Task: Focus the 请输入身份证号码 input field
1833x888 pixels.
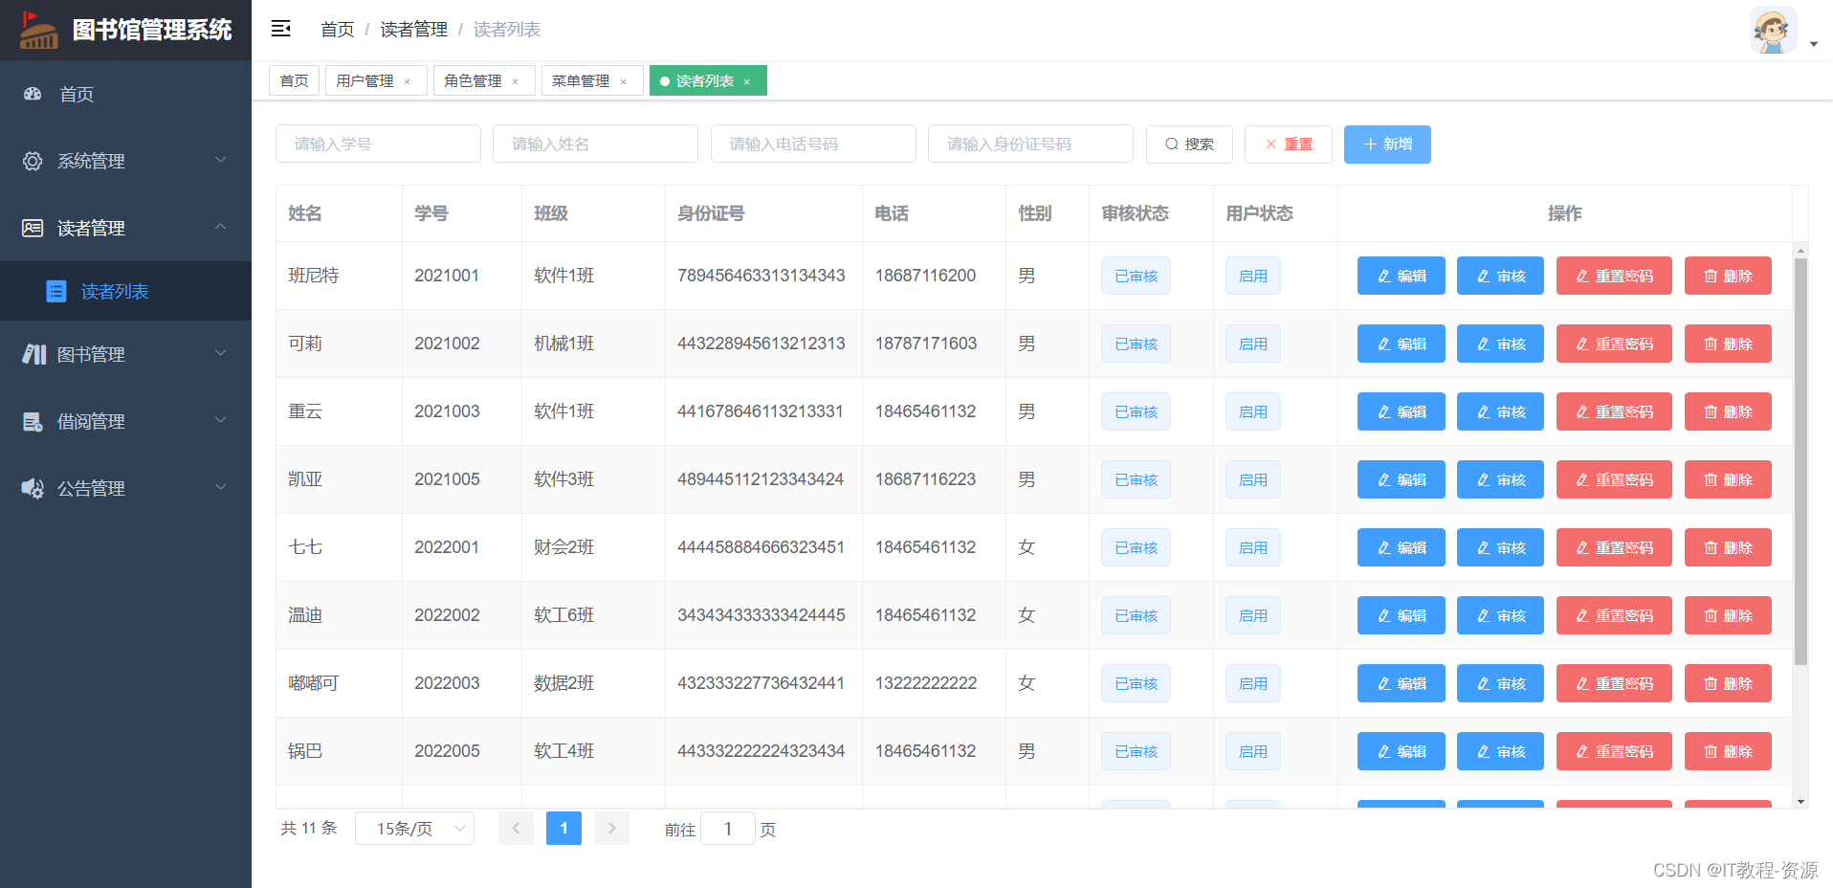Action: coord(1030,144)
